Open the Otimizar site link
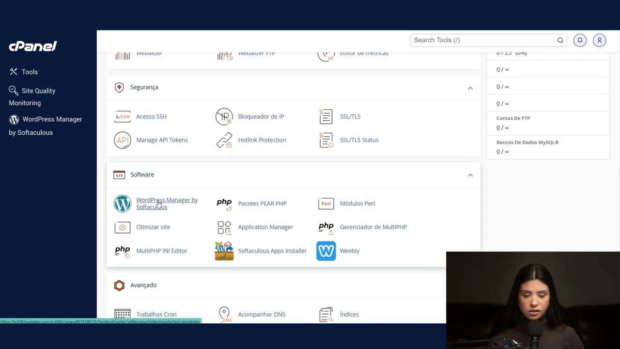The image size is (620, 349). coord(153,227)
